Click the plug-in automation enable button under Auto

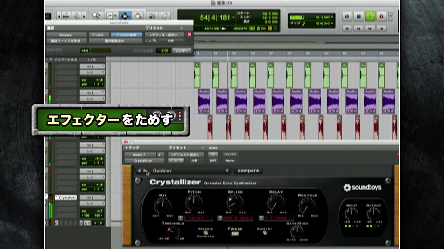tap(213, 154)
